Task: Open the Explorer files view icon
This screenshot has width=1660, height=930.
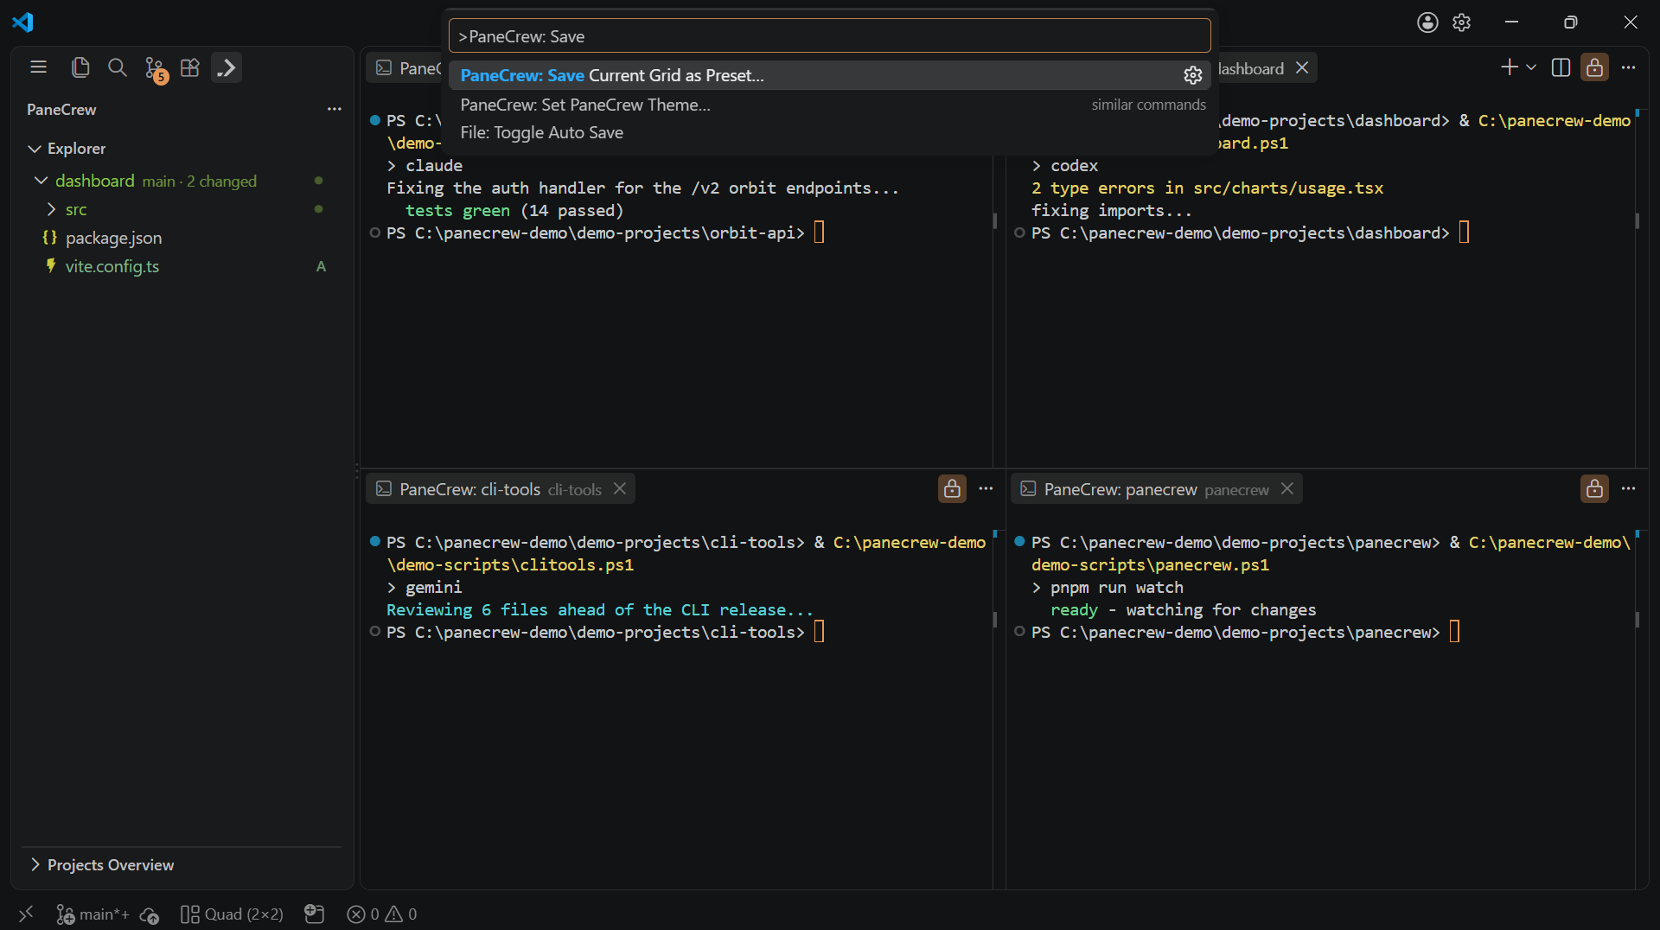Action: (x=80, y=67)
